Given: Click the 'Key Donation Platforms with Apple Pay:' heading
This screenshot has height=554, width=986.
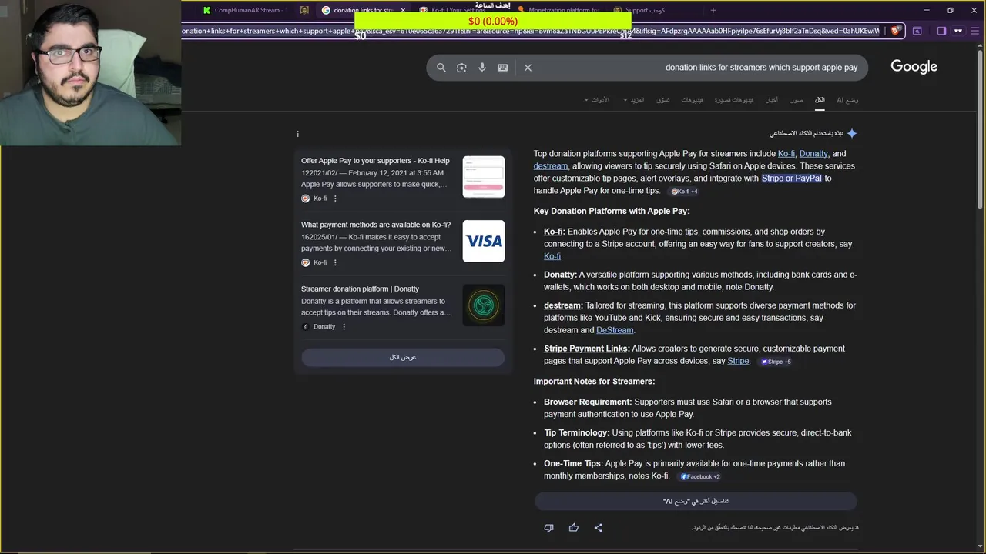Looking at the screenshot, I should [612, 211].
